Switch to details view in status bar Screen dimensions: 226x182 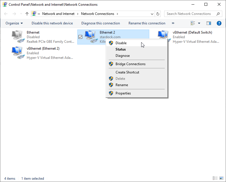pyautogui.click(x=215, y=178)
